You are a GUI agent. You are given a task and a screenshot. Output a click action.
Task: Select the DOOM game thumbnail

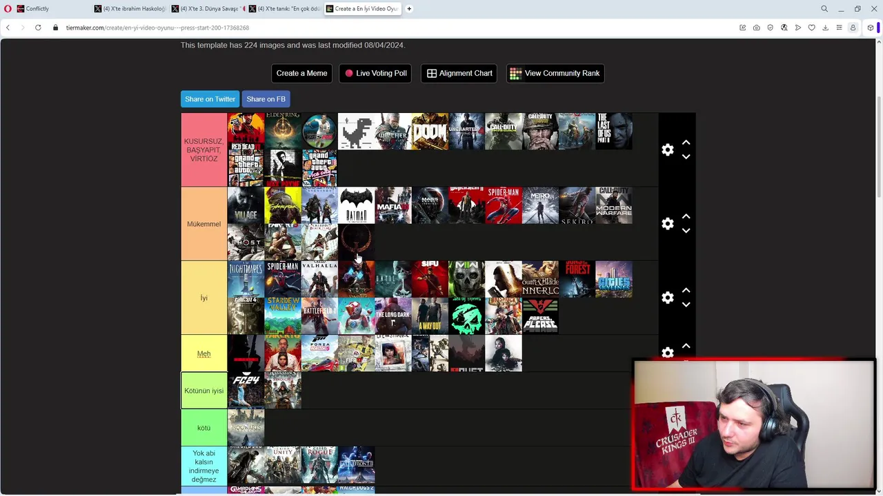coord(430,131)
